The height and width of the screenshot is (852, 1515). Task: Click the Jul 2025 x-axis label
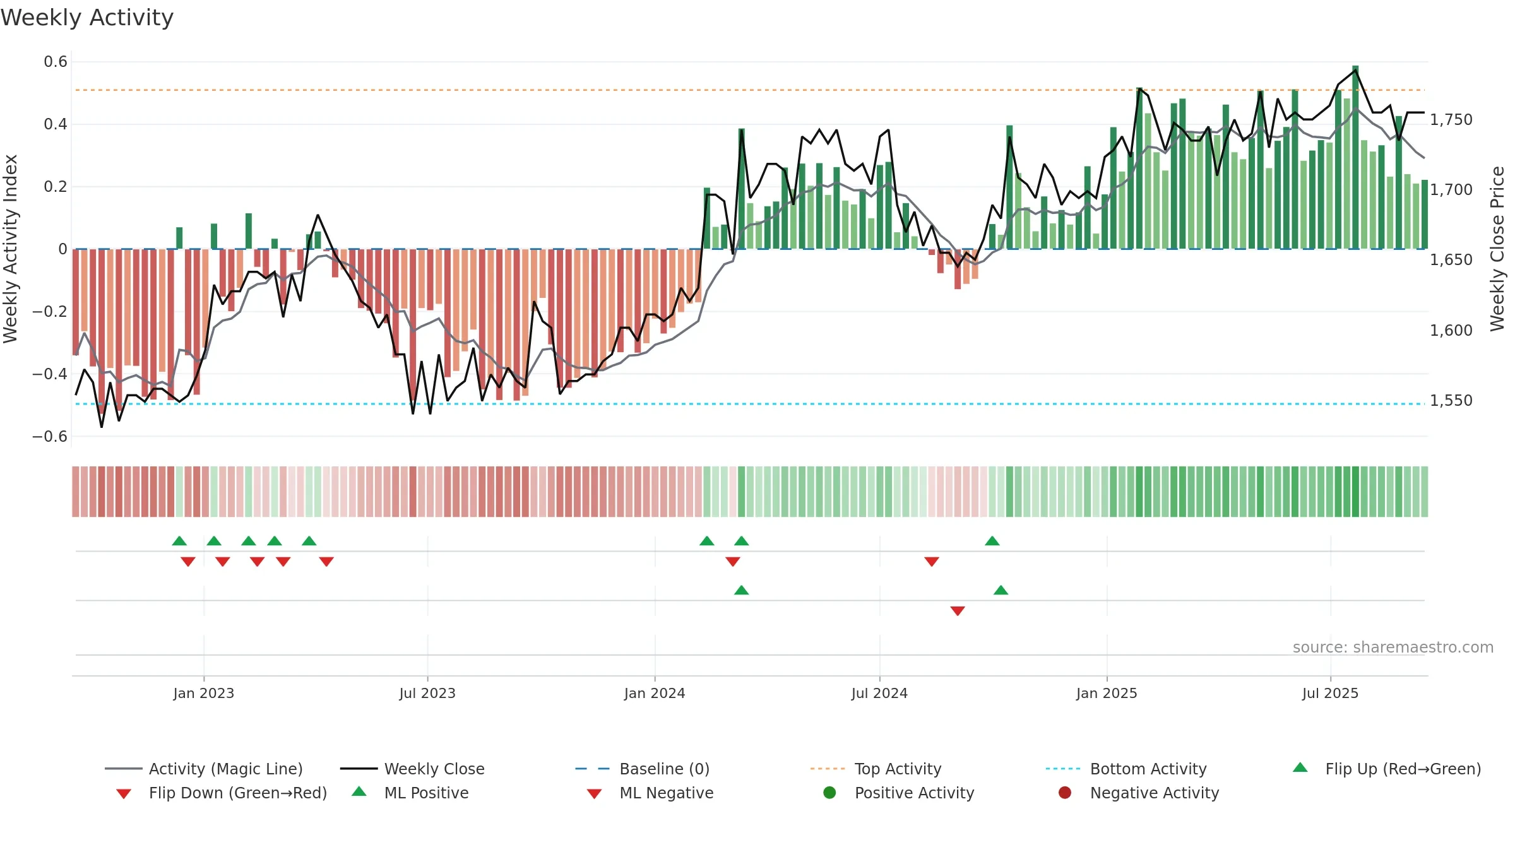[1330, 693]
